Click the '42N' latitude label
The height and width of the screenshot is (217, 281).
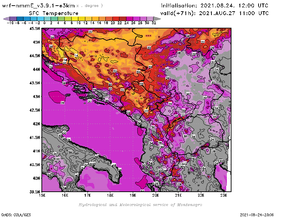(36, 124)
